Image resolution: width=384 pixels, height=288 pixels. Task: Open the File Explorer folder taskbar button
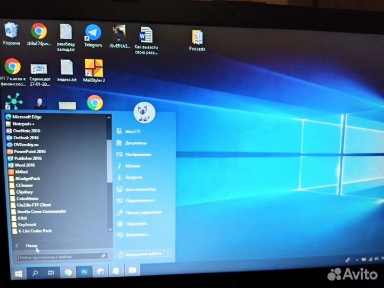click(132, 270)
